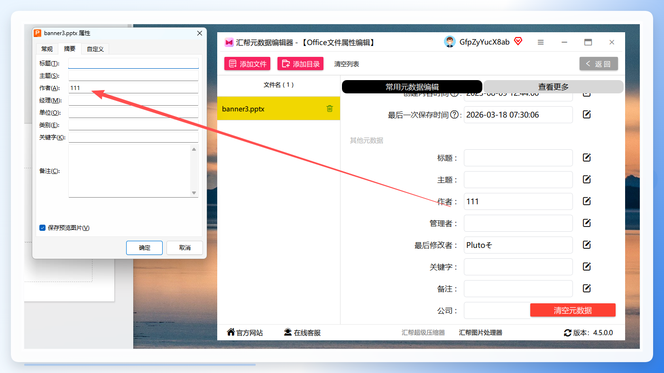Image resolution: width=664 pixels, height=373 pixels.
Task: Click the 返回 back button
Action: coord(599,64)
